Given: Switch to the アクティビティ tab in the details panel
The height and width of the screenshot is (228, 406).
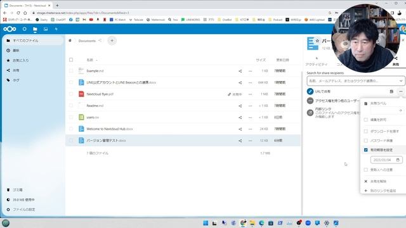Looking at the screenshot, I should click(317, 62).
